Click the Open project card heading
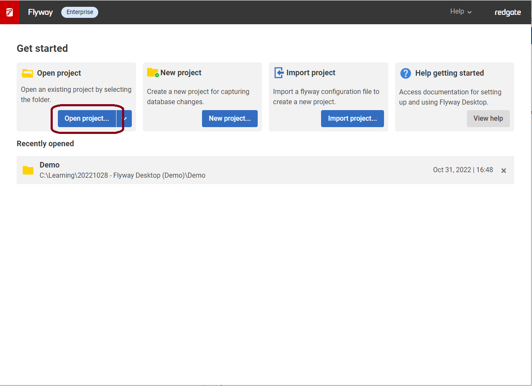Viewport: 532px width, 386px height. click(59, 73)
